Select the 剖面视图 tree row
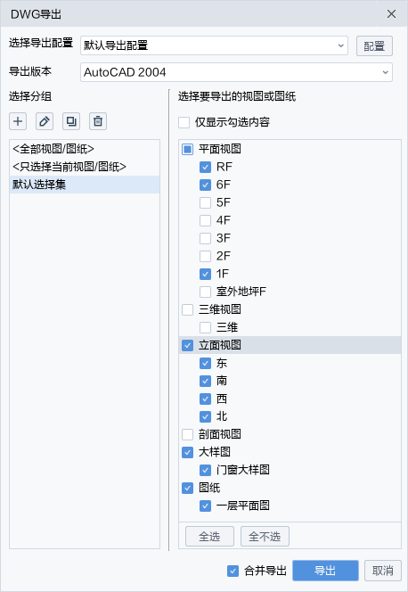The width and height of the screenshot is (408, 592). (x=290, y=434)
